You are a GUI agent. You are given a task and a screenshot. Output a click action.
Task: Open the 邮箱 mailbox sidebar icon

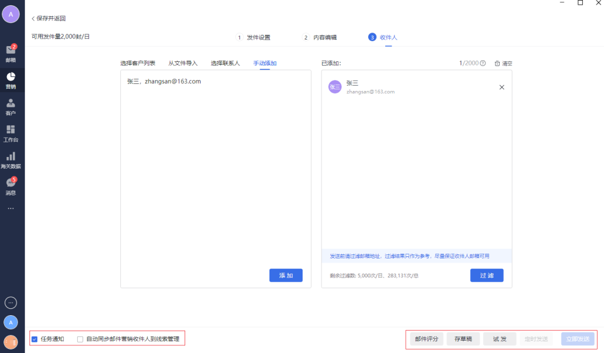[11, 53]
